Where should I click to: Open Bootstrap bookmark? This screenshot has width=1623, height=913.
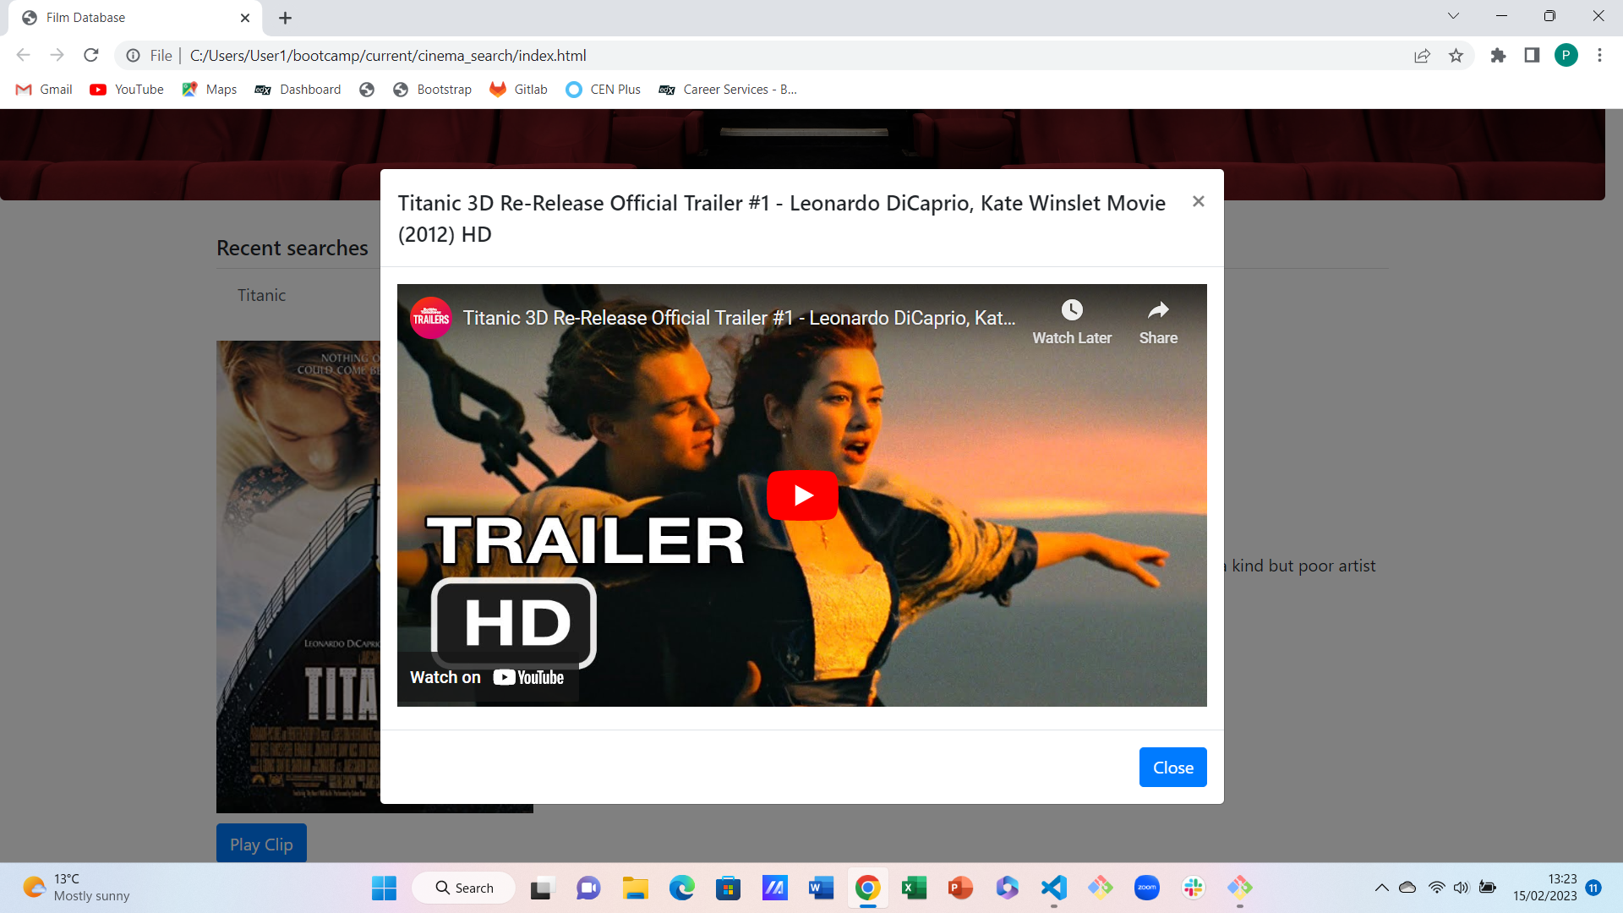(x=433, y=90)
